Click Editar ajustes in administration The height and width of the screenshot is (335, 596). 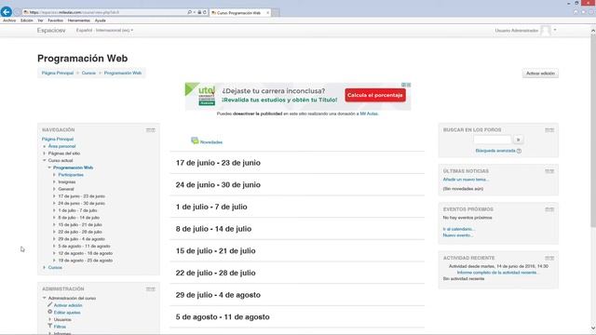coord(67,313)
